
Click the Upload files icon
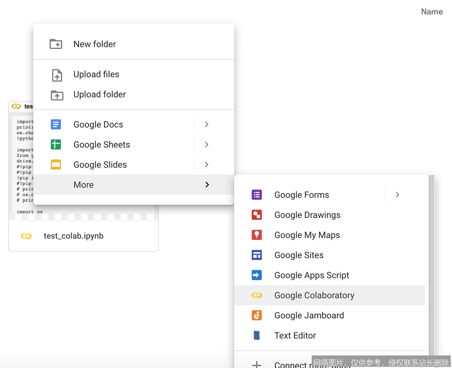click(x=57, y=75)
